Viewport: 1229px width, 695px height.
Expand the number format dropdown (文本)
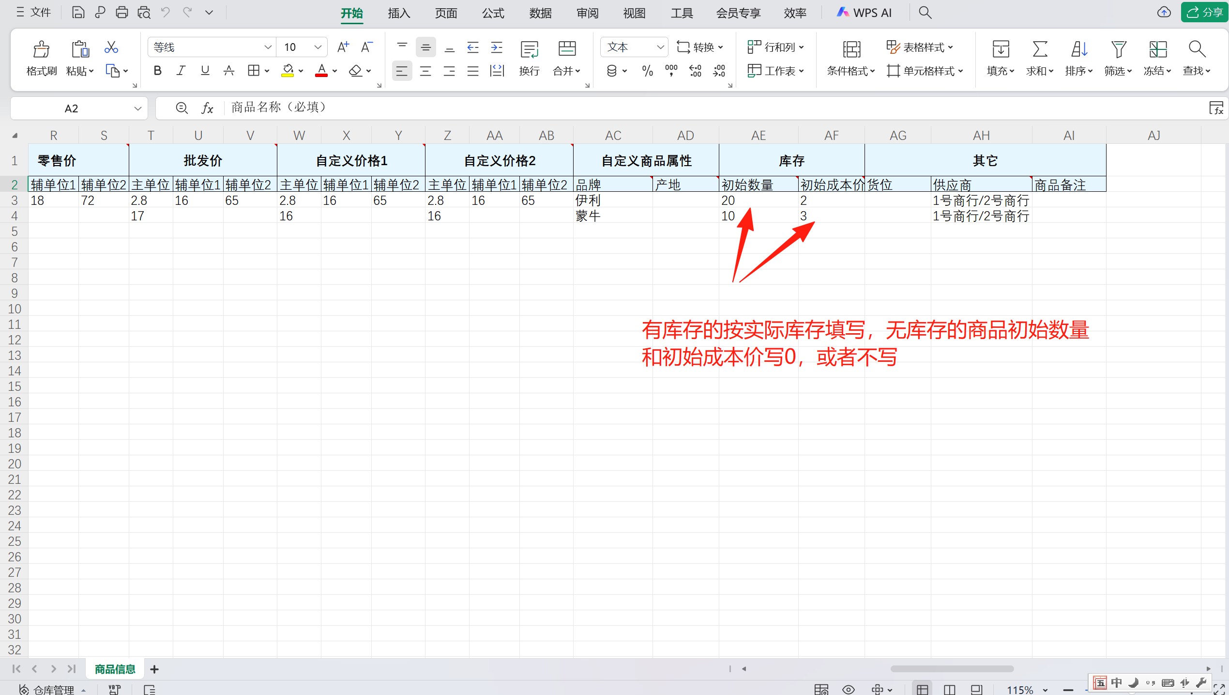660,47
